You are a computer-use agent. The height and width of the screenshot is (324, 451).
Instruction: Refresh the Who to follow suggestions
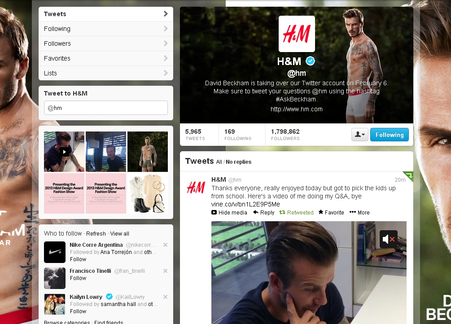point(96,234)
